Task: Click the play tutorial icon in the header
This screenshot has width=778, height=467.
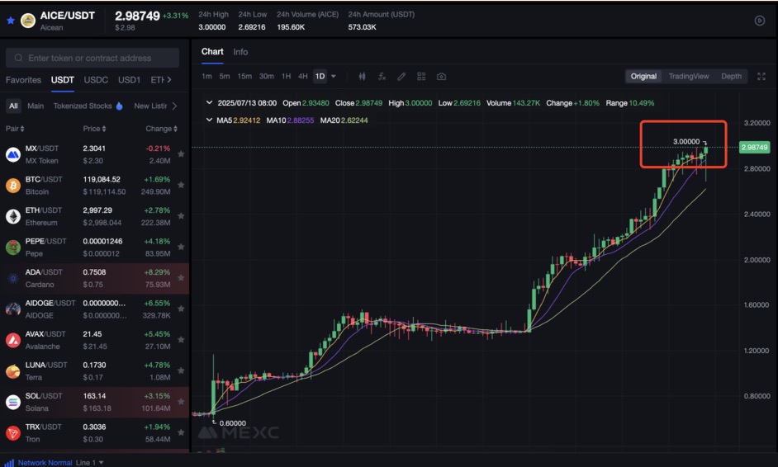Action: click(x=759, y=21)
